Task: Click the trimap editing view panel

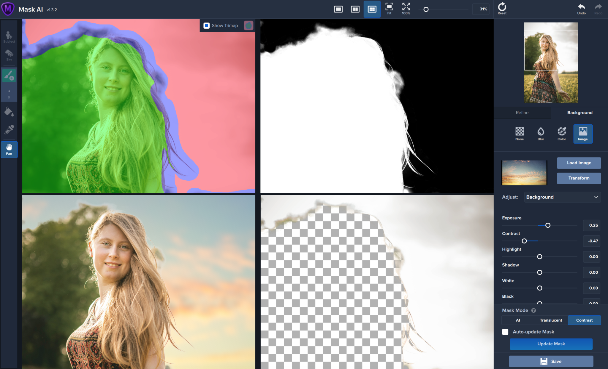Action: (x=139, y=106)
